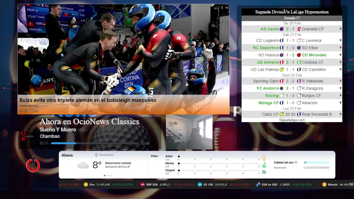
Task: Click the Córdoba CF team name
Action: tap(313, 62)
